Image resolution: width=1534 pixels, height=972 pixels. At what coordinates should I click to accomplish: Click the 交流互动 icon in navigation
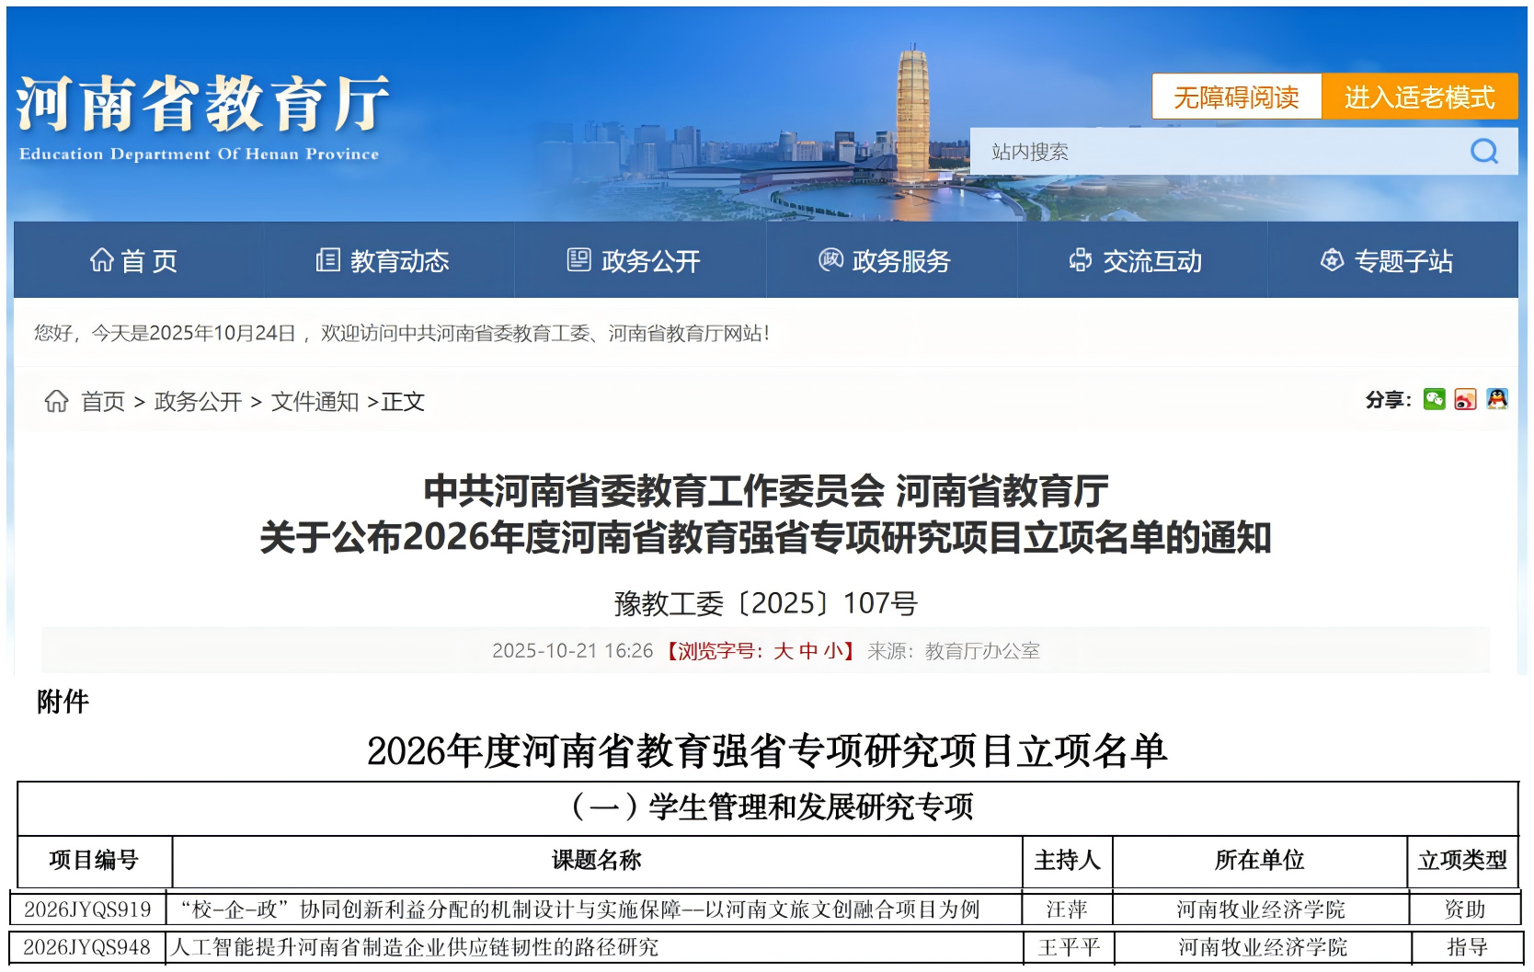pyautogui.click(x=1080, y=261)
